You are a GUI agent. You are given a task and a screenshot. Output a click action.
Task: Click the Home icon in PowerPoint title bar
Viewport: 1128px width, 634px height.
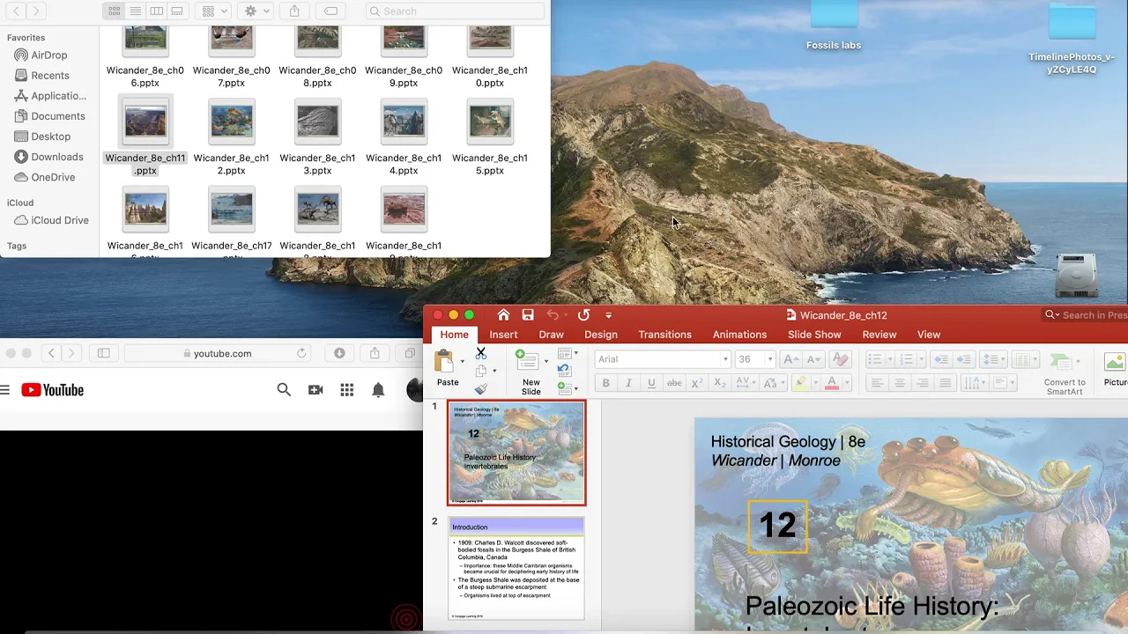(503, 315)
